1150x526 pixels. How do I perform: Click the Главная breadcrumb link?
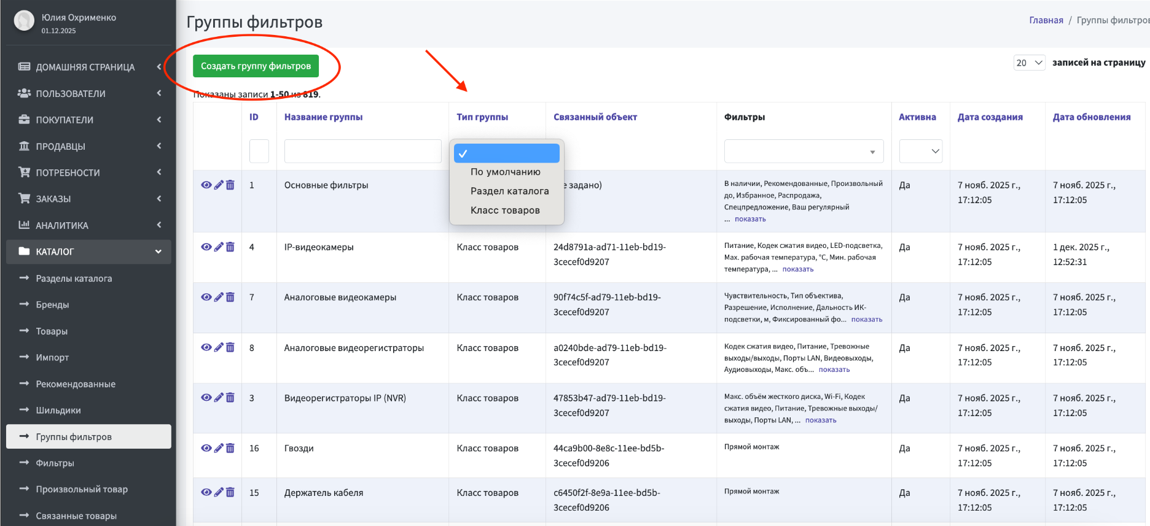[x=1046, y=20]
